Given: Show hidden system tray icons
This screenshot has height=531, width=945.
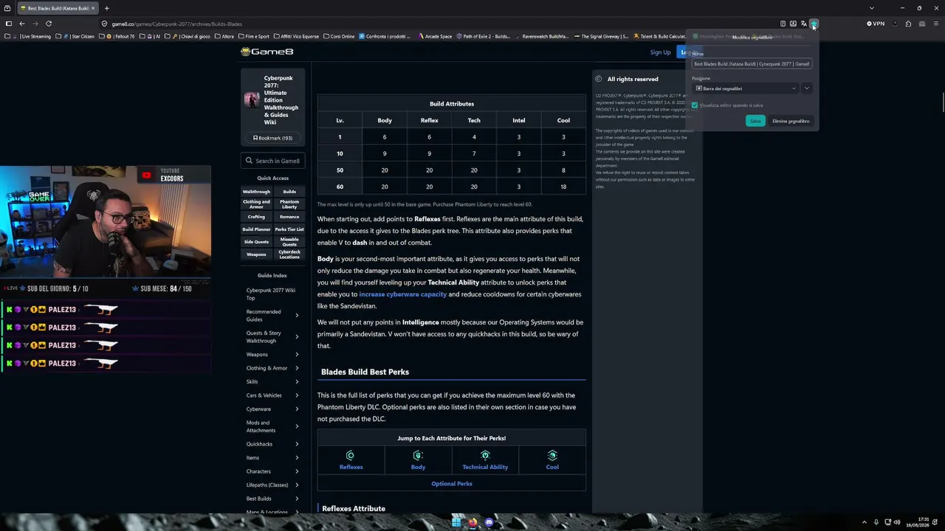Looking at the screenshot, I should tap(864, 522).
